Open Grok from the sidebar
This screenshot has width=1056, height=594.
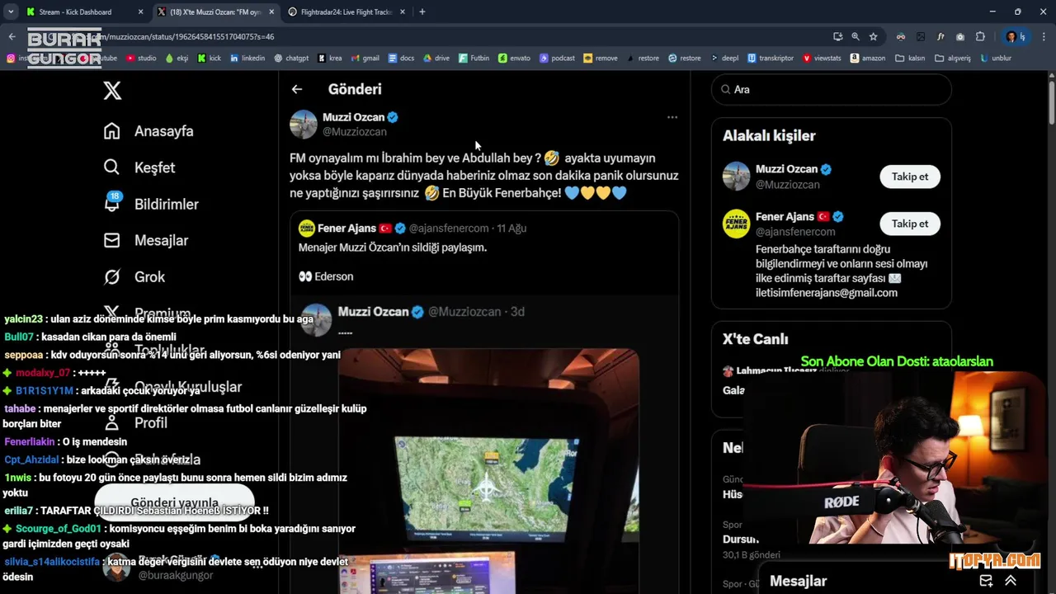134,276
